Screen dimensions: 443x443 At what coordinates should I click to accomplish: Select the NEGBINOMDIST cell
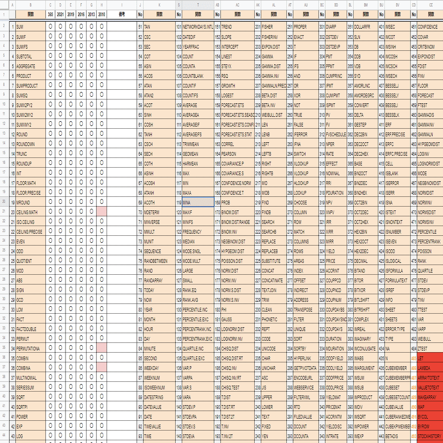430,183
